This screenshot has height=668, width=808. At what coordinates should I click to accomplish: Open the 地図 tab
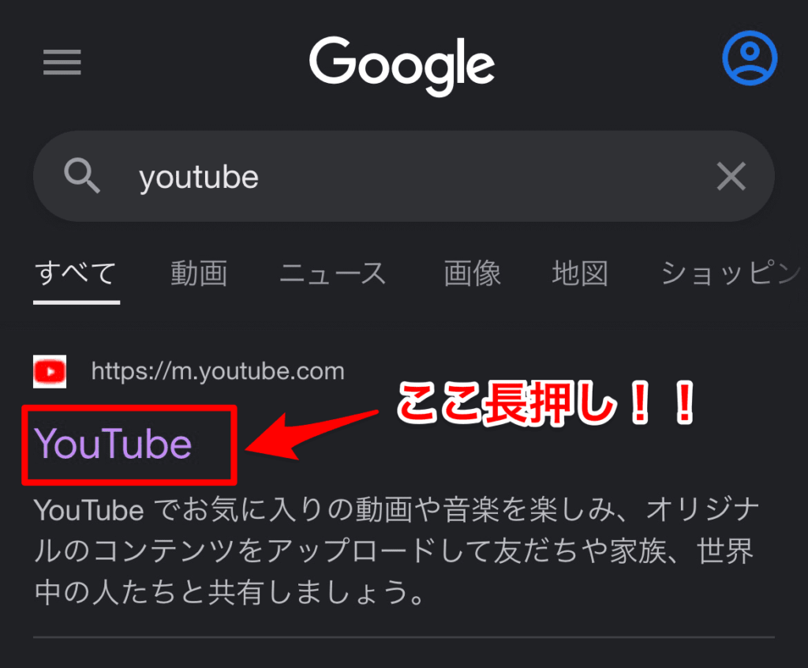click(580, 273)
